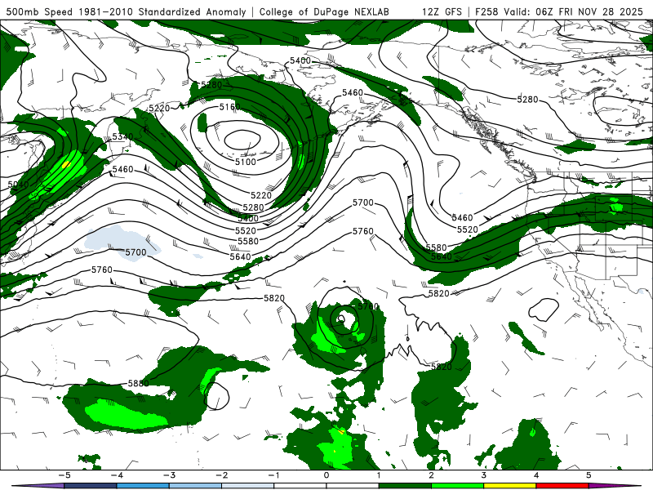The width and height of the screenshot is (653, 490).
Task: Click the 5160 contour label
Action: pyautogui.click(x=230, y=107)
